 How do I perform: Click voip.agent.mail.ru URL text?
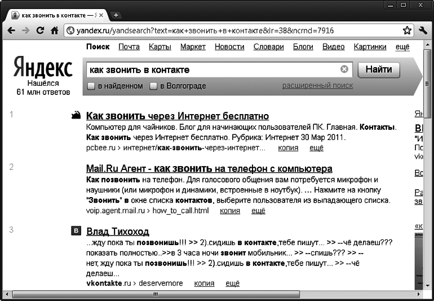coord(147,211)
